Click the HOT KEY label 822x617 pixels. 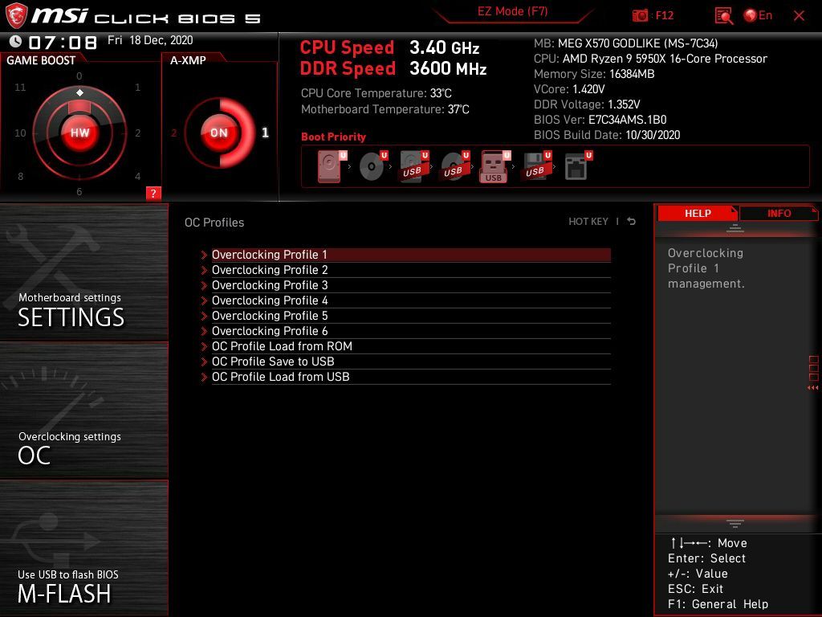point(588,222)
